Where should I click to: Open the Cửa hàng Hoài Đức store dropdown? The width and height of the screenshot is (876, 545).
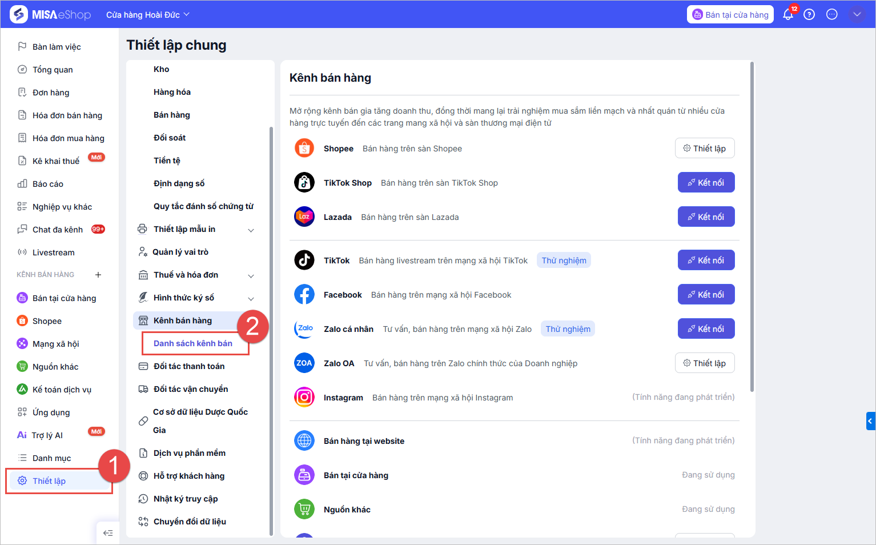(x=147, y=15)
